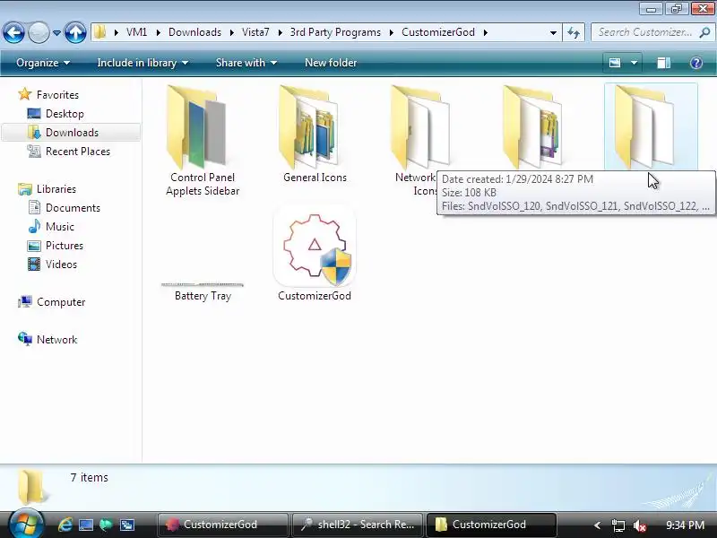
Task: Click Switch between windows quick launch icon
Action: (x=126, y=525)
